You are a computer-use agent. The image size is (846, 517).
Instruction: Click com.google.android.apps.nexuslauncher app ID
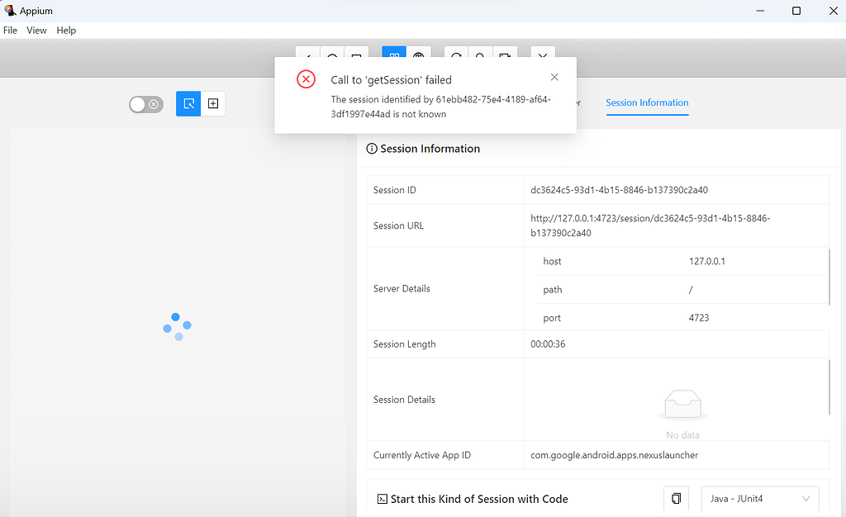tap(614, 455)
